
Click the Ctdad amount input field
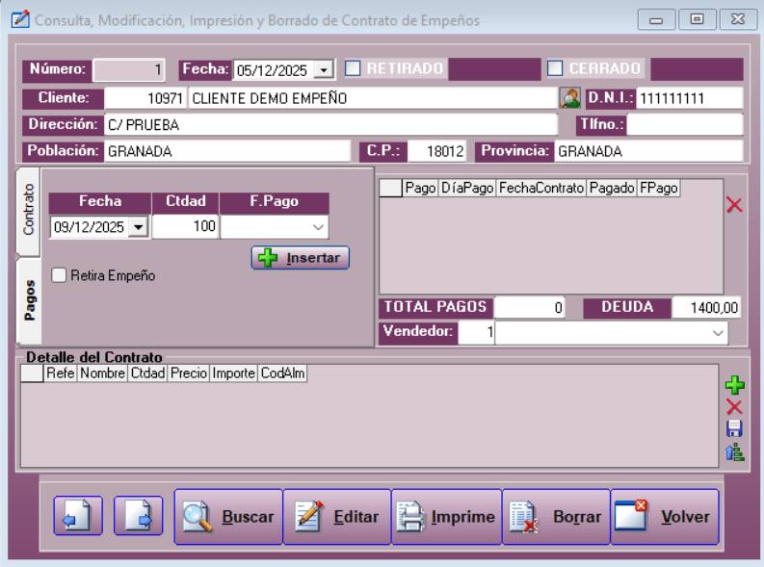point(185,227)
